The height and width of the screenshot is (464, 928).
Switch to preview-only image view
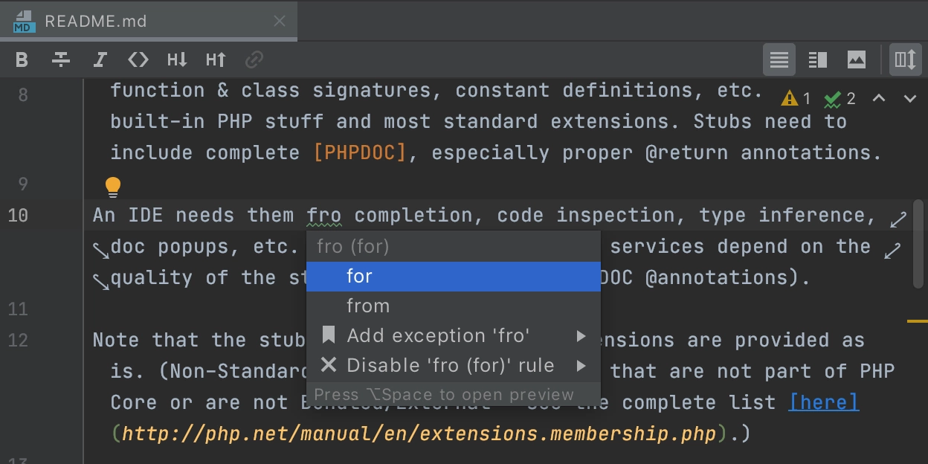(857, 59)
